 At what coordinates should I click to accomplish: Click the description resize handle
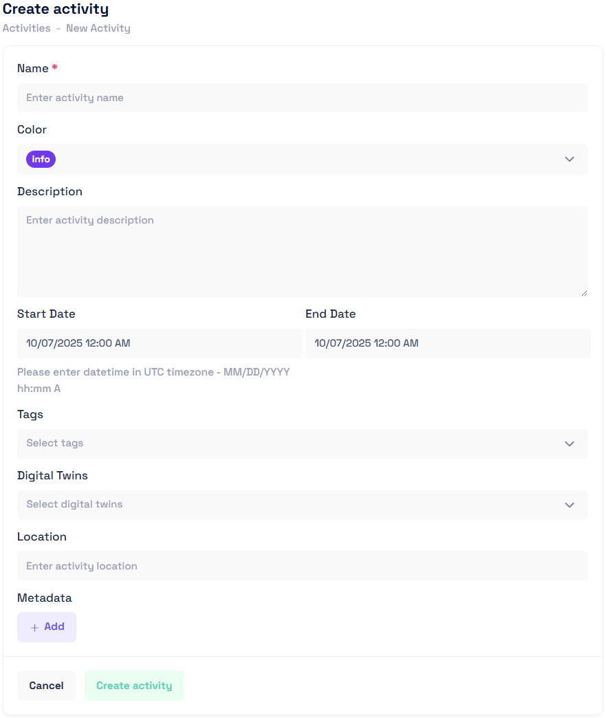tap(585, 294)
